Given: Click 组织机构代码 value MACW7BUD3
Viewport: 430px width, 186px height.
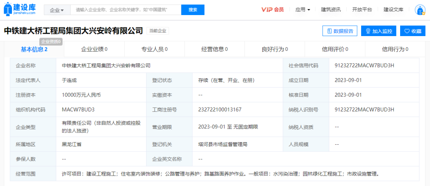Looking at the screenshot, I should click(78, 110).
